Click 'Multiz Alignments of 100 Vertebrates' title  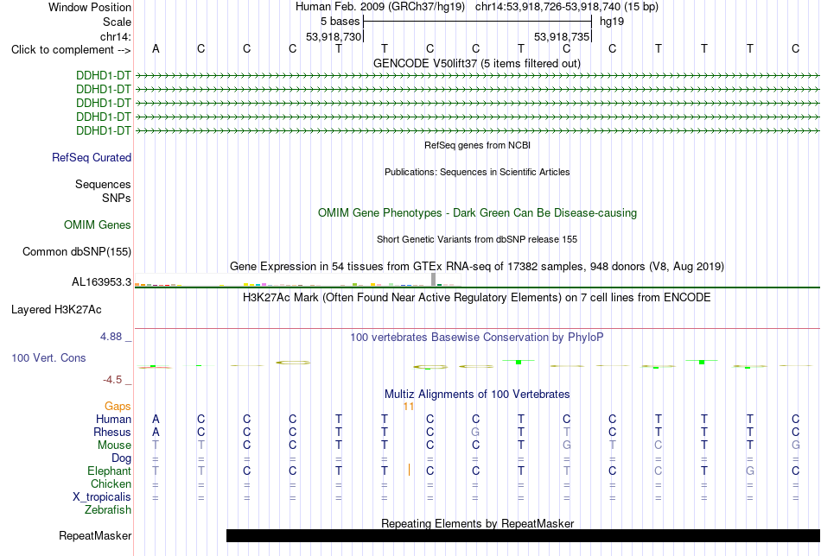pyautogui.click(x=477, y=395)
